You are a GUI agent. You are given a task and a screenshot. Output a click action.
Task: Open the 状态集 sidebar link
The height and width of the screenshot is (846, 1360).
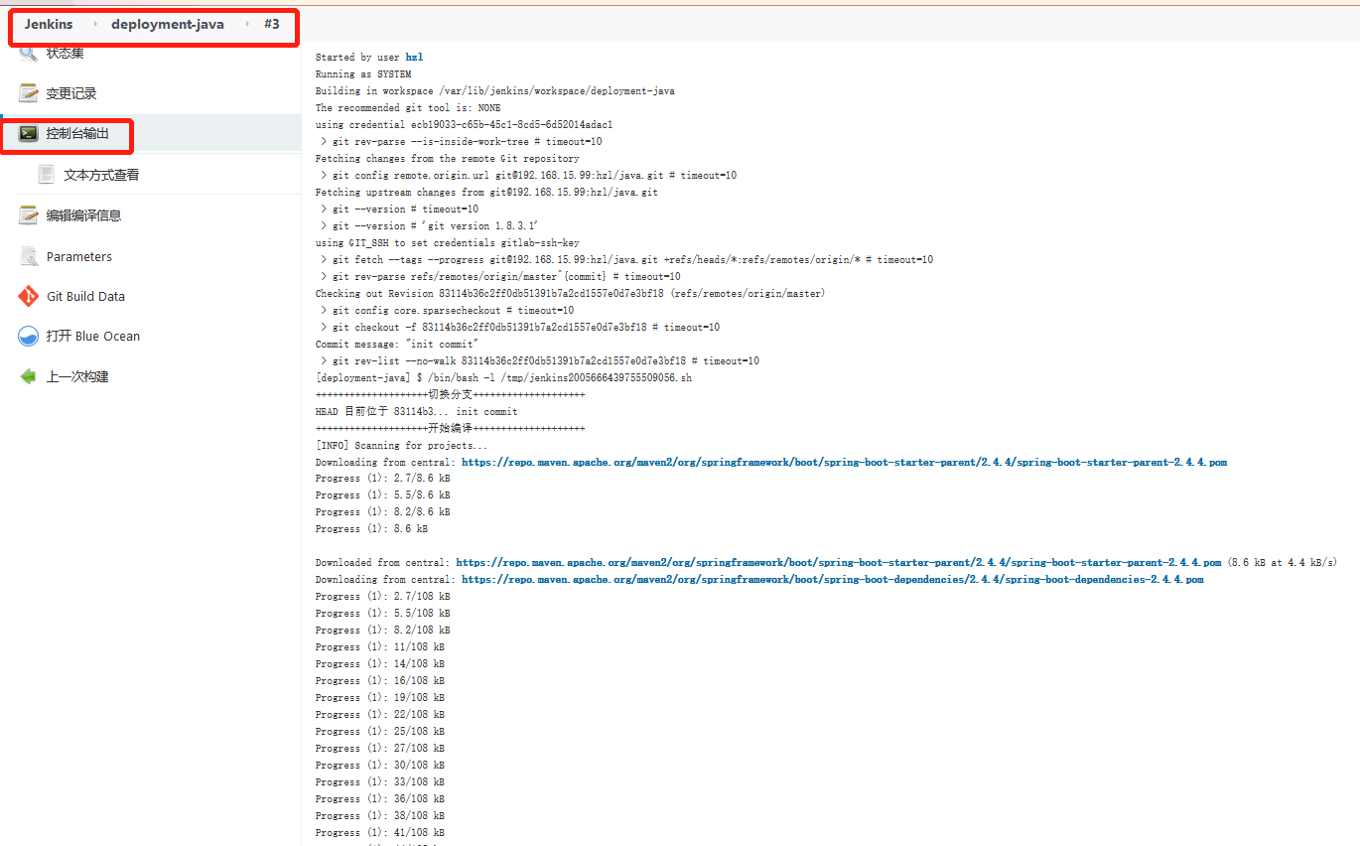(66, 53)
